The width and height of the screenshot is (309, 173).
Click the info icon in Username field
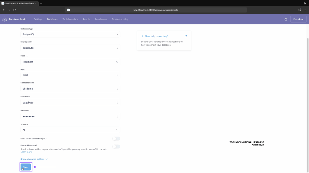coord(117,103)
